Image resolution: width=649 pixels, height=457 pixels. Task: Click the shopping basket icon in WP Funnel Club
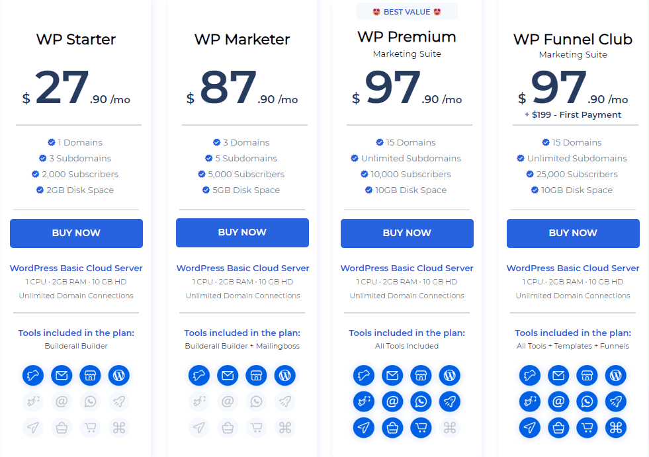(558, 428)
